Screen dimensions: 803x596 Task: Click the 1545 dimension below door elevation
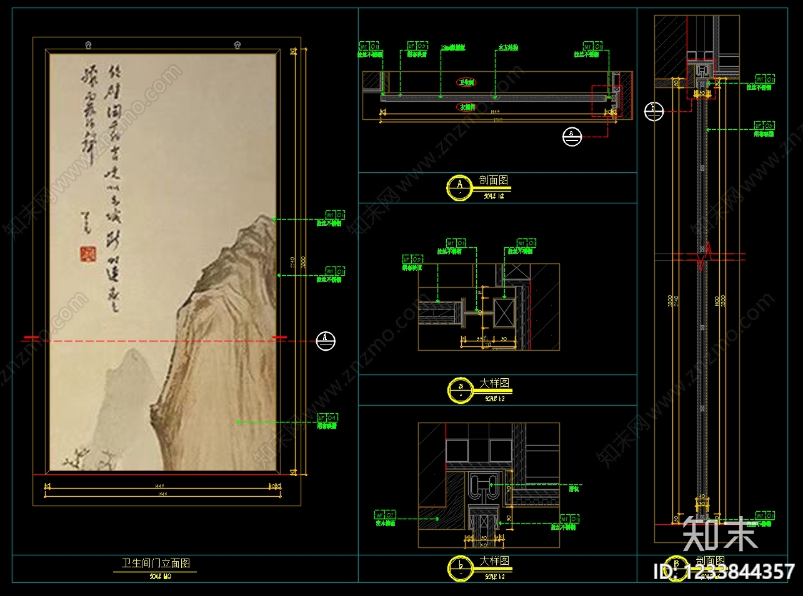coord(161,494)
